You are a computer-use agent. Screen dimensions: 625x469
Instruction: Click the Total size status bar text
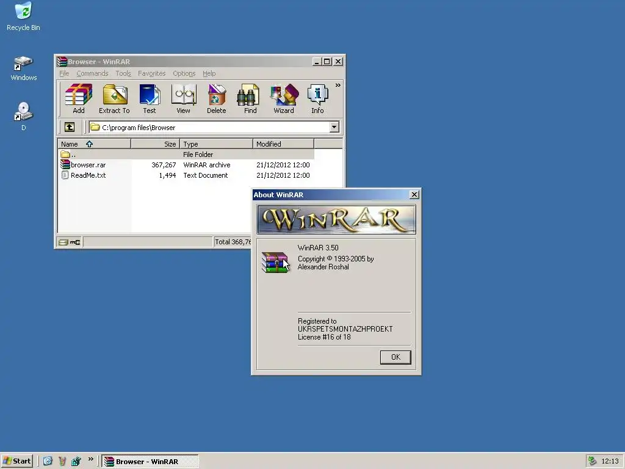(233, 242)
